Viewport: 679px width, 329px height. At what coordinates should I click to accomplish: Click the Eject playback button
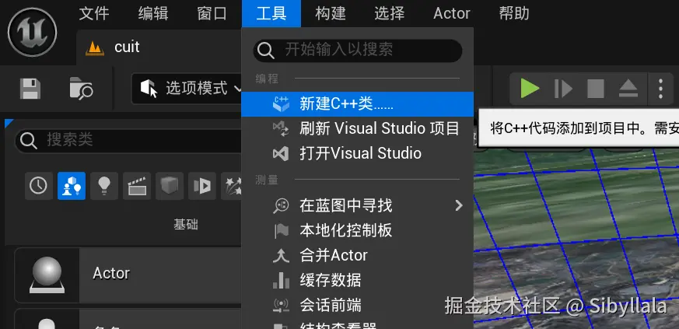[628, 89]
